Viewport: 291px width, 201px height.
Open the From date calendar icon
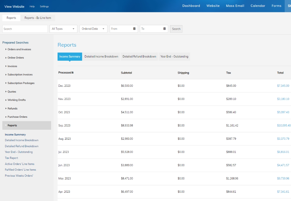tap(134, 29)
